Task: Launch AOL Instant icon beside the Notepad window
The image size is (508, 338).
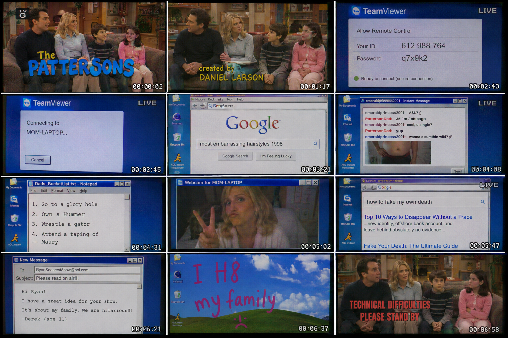Action: (x=15, y=240)
